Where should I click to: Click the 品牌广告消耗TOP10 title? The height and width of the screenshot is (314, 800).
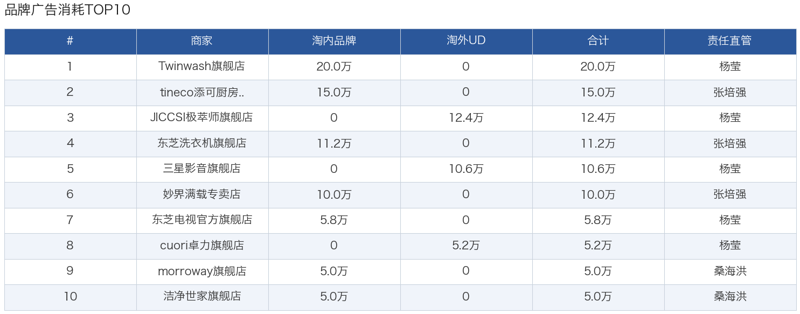click(67, 10)
